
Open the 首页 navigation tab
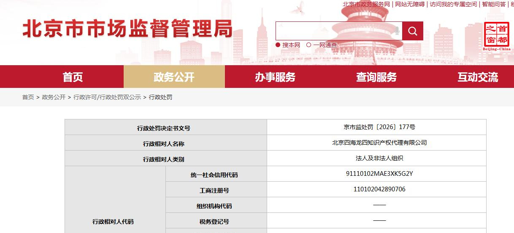click(73, 77)
